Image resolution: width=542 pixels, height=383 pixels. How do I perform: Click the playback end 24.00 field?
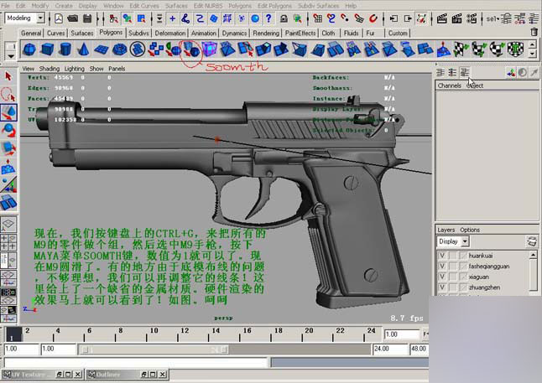[x=390, y=349]
